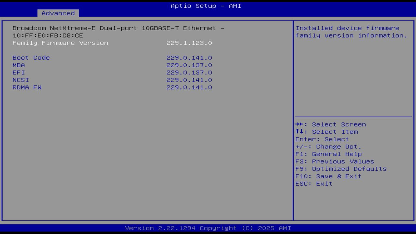This screenshot has height=234, width=416.
Task: Select the MBA firmware entry
Action: coord(19,65)
